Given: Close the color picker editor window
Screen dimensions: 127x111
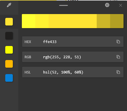Looking at the screenshot, I should [121, 5].
